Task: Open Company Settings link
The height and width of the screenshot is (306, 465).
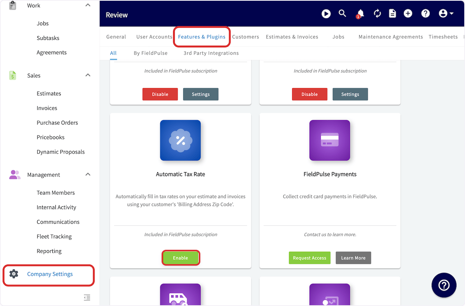Action: 50,274
